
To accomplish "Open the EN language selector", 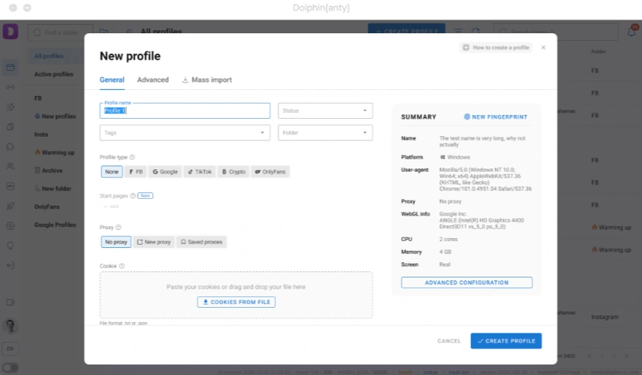I will tap(11, 349).
